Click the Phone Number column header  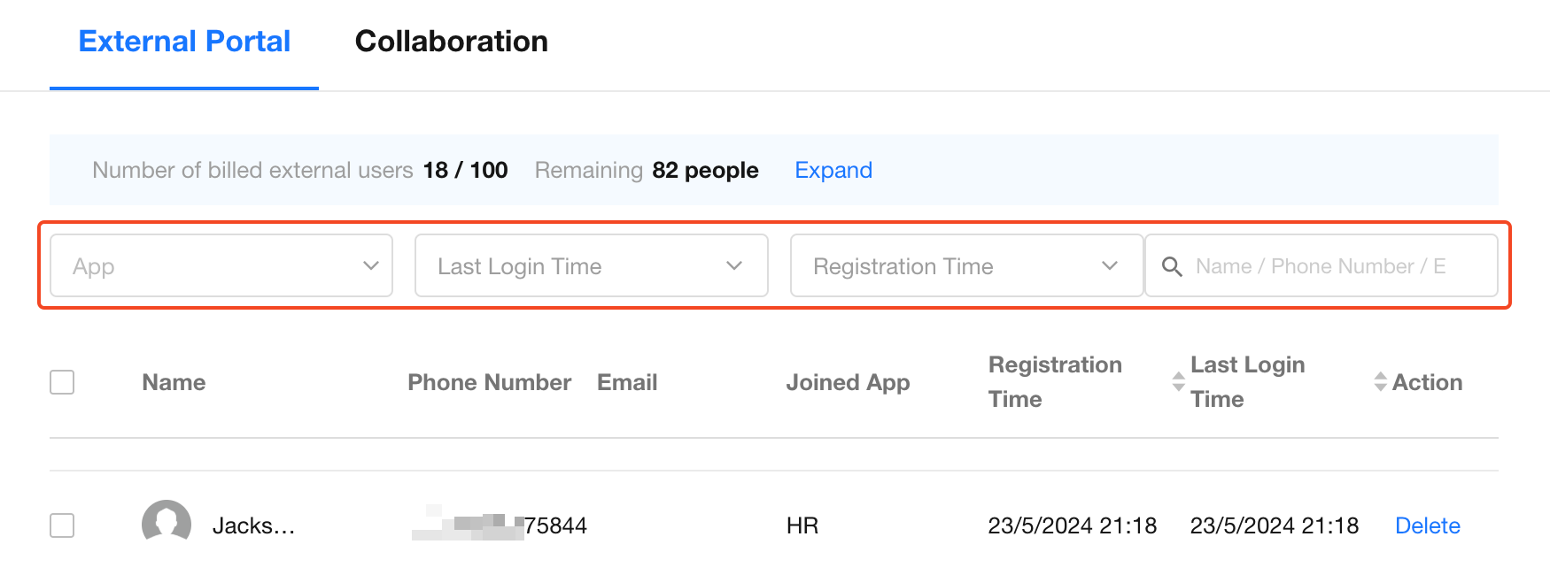(489, 382)
